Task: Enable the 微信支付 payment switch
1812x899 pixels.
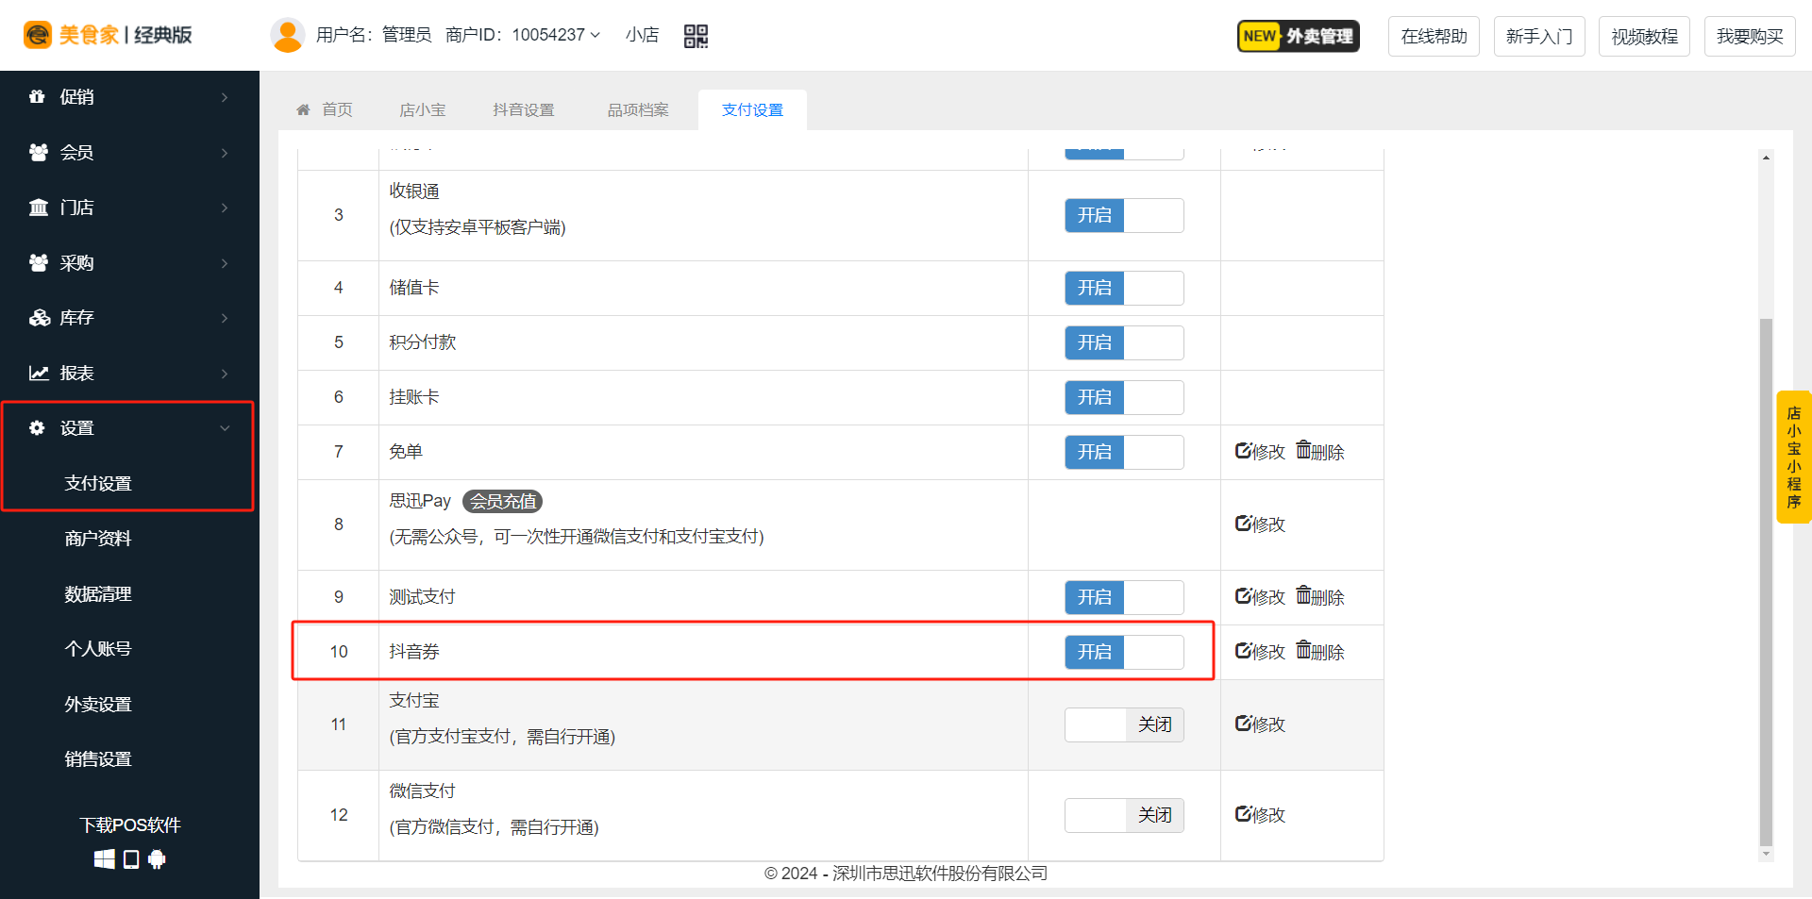Action: pos(1124,815)
